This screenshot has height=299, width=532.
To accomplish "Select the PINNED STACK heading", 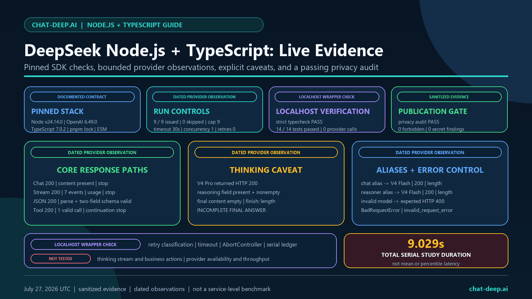I will [58, 111].
